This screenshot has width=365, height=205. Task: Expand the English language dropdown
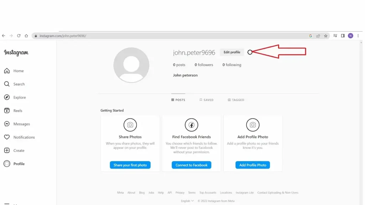(187, 201)
